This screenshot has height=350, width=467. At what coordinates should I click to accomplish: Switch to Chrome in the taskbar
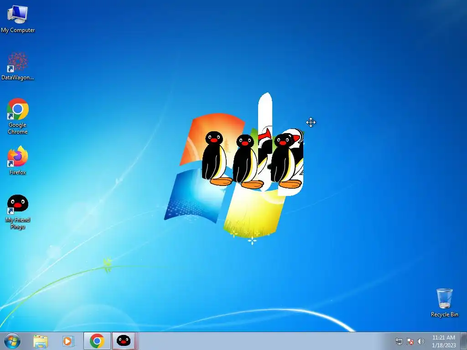point(97,341)
